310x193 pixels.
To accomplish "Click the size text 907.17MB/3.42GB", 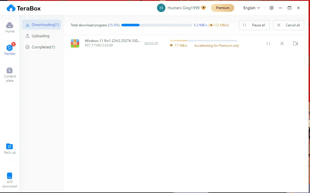I will [x=99, y=45].
